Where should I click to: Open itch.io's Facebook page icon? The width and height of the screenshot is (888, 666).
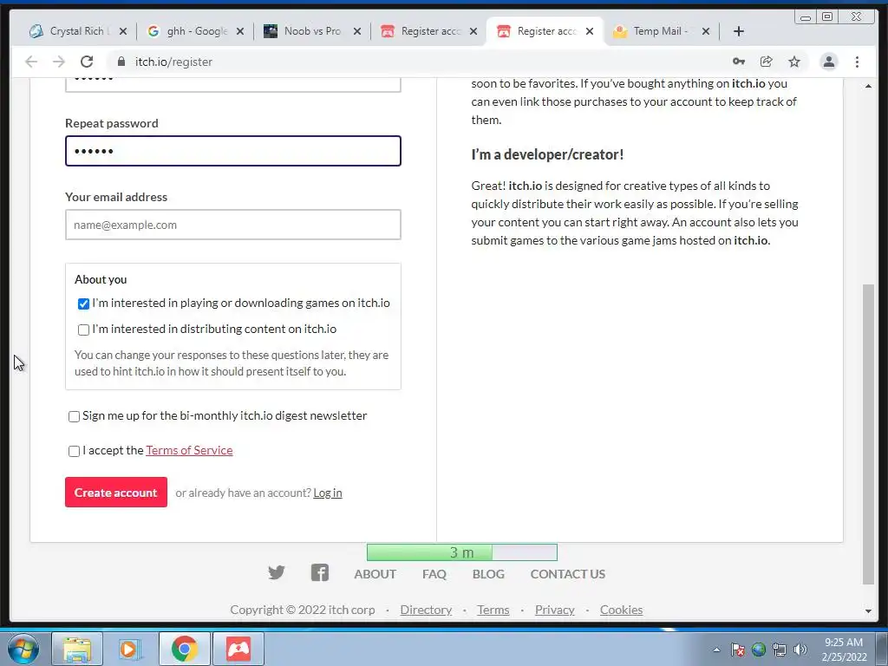pos(320,572)
